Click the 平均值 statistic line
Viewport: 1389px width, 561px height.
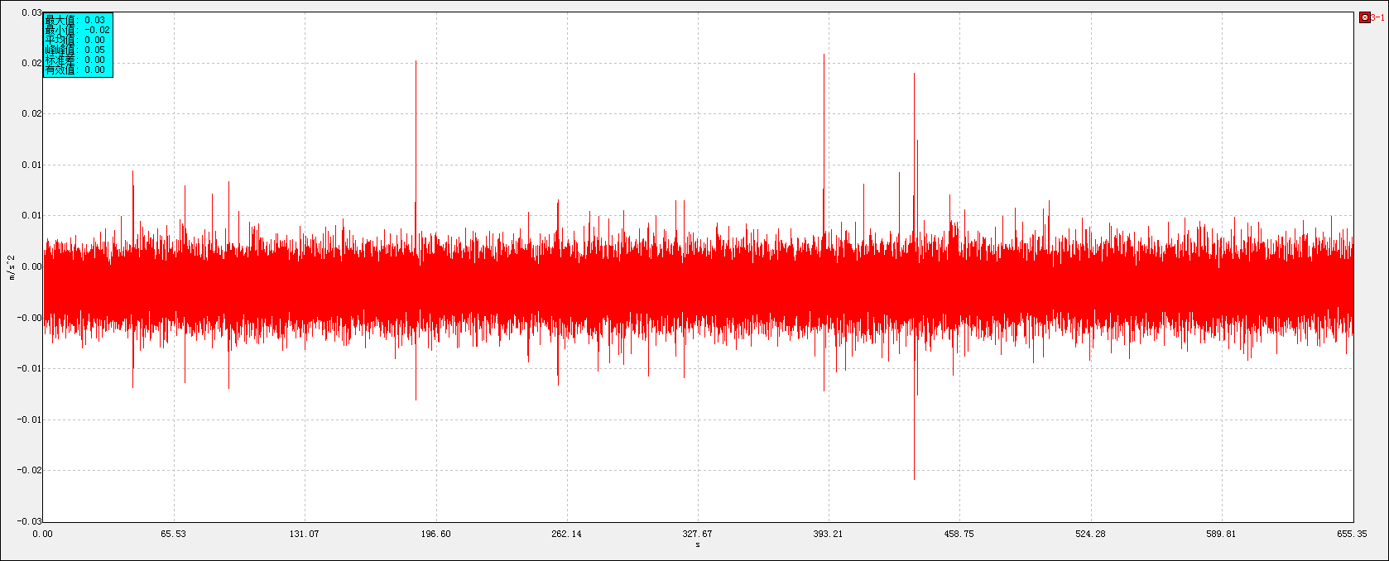[x=75, y=40]
